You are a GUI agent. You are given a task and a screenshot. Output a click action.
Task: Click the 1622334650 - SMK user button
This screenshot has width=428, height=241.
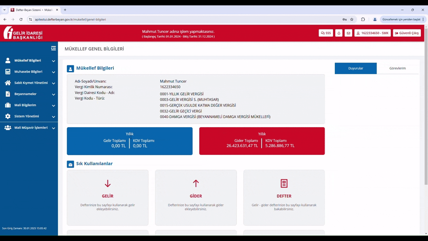pyautogui.click(x=373, y=33)
